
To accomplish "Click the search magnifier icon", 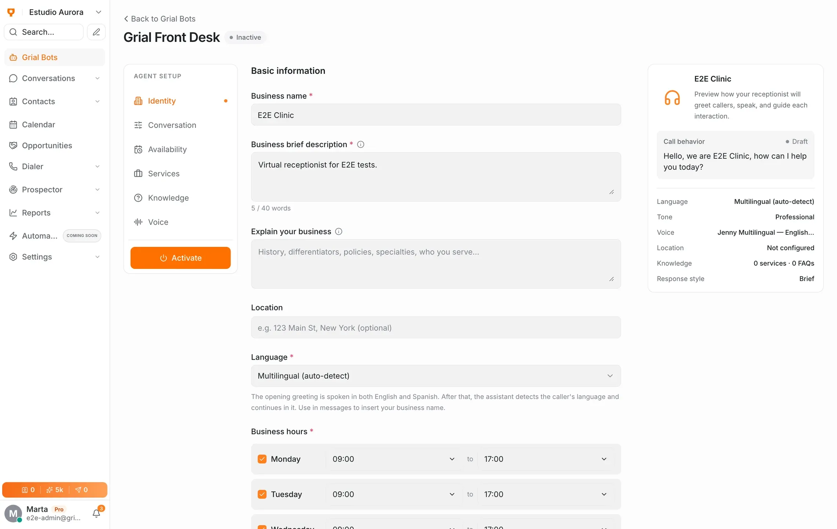I will point(13,32).
